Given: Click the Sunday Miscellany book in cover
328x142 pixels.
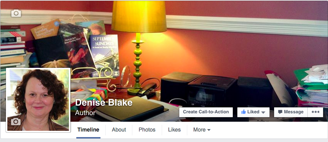Looking at the screenshot, I should pyautogui.click(x=46, y=30).
